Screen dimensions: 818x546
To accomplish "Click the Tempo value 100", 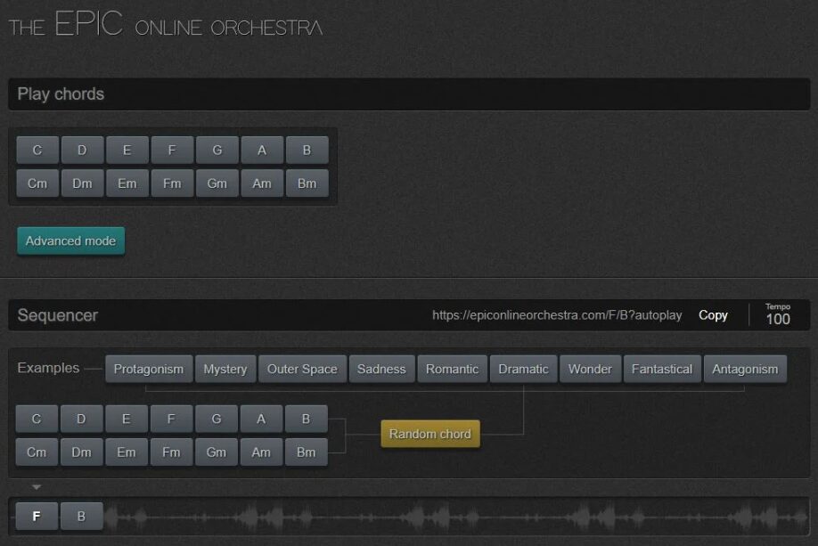I will coord(778,319).
